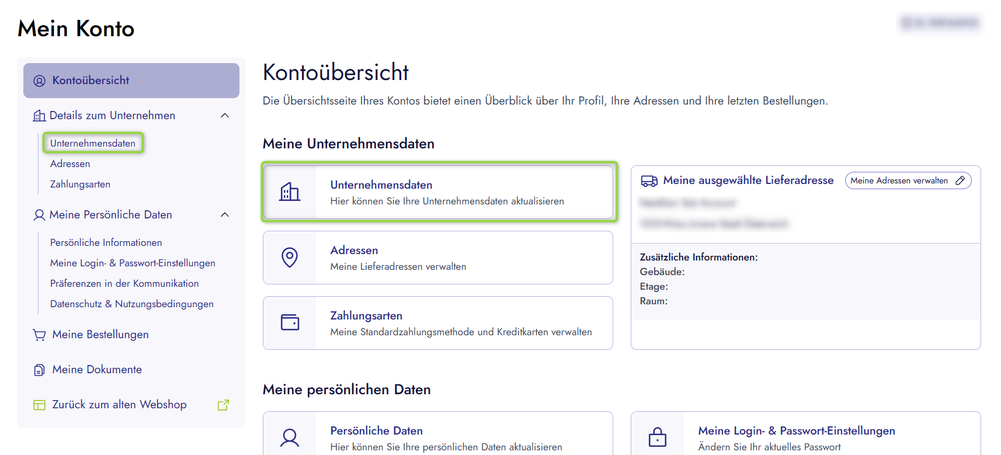Click the table icon beside Zurück zum alten Webshop
Image resolution: width=1001 pixels, height=455 pixels.
39,405
